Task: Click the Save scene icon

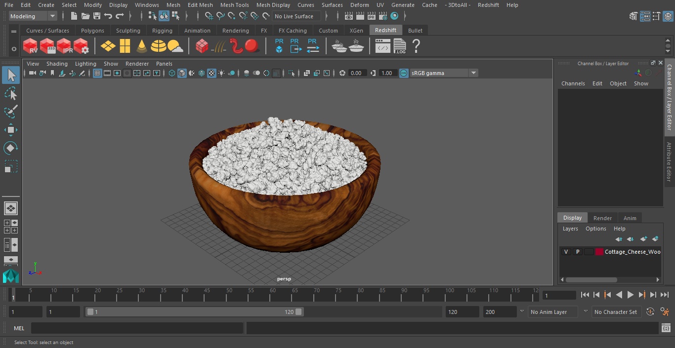Action: pos(97,16)
